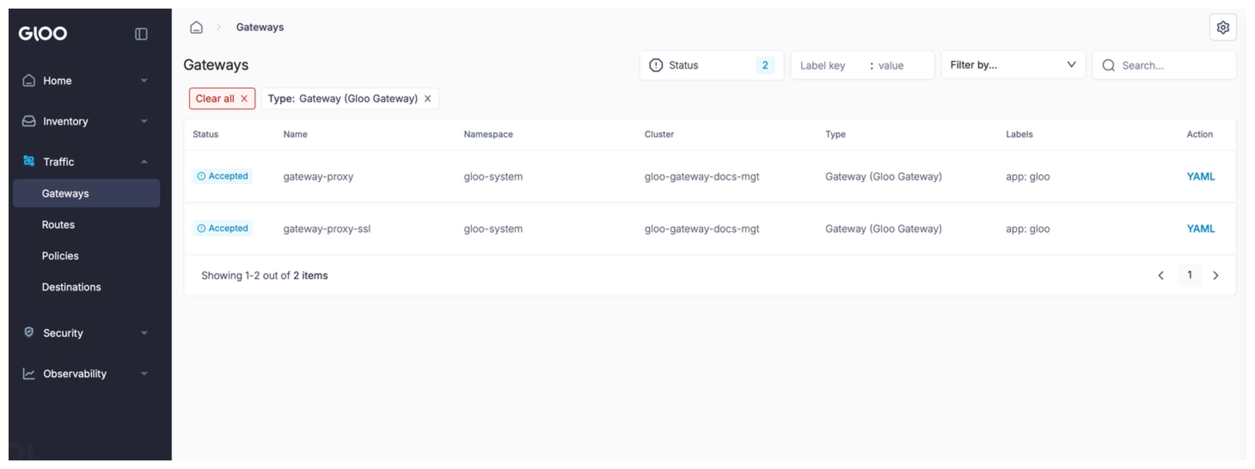Click the Action column header
Viewport: 1255px width, 469px height.
1199,134
